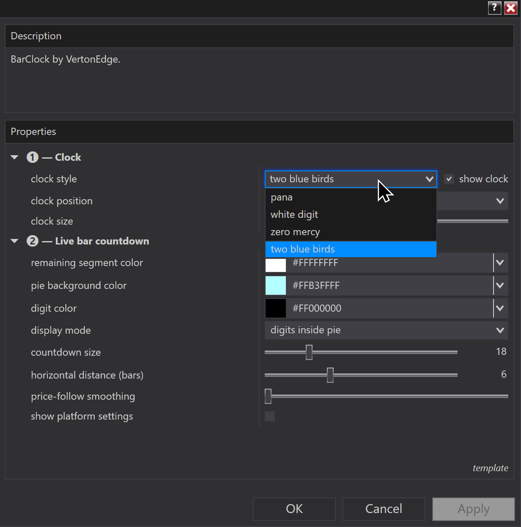Click the countdown size slider handle
Image resolution: width=521 pixels, height=527 pixels.
tap(309, 352)
